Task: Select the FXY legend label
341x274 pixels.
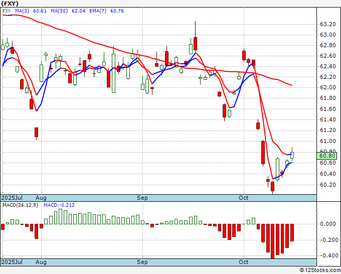Action: (x=7, y=11)
